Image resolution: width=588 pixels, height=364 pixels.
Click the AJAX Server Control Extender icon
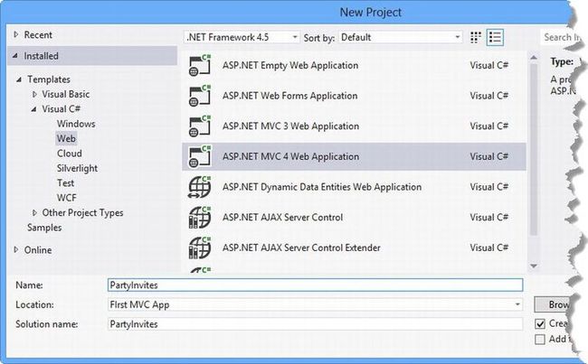[200, 247]
